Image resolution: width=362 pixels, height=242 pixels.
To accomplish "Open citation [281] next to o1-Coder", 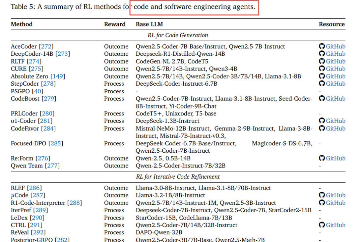I will coord(45,121).
